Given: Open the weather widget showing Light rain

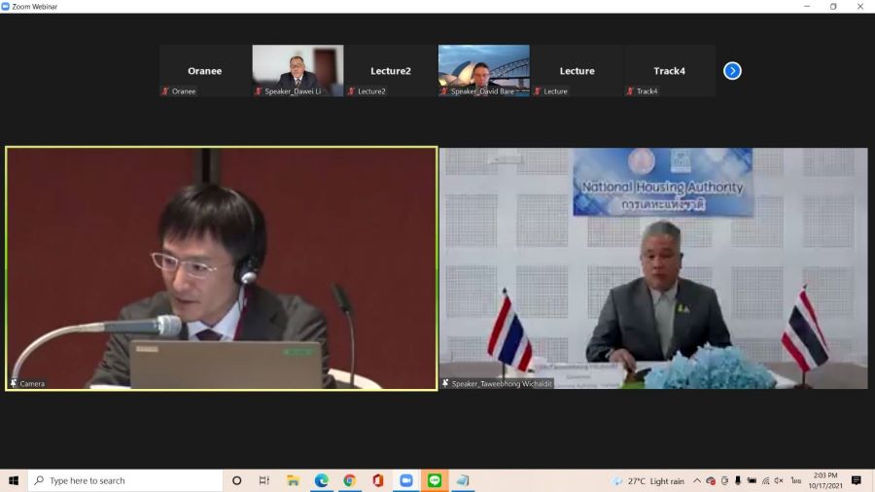Looking at the screenshot, I should [x=648, y=480].
